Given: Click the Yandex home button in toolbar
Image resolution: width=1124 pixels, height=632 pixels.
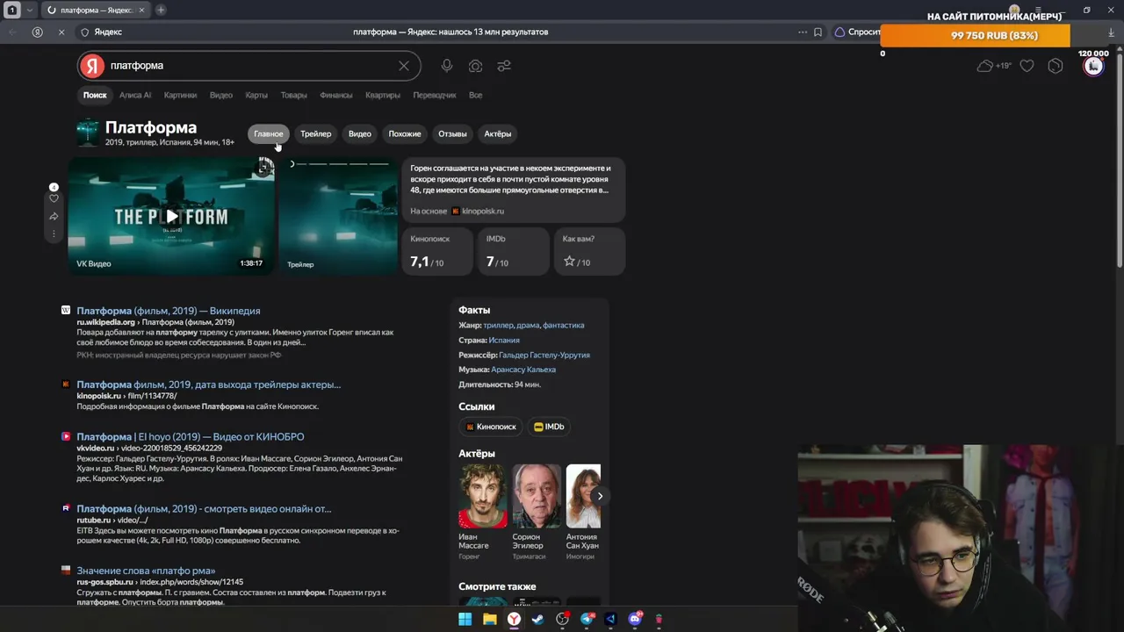Looking at the screenshot, I should [37, 32].
